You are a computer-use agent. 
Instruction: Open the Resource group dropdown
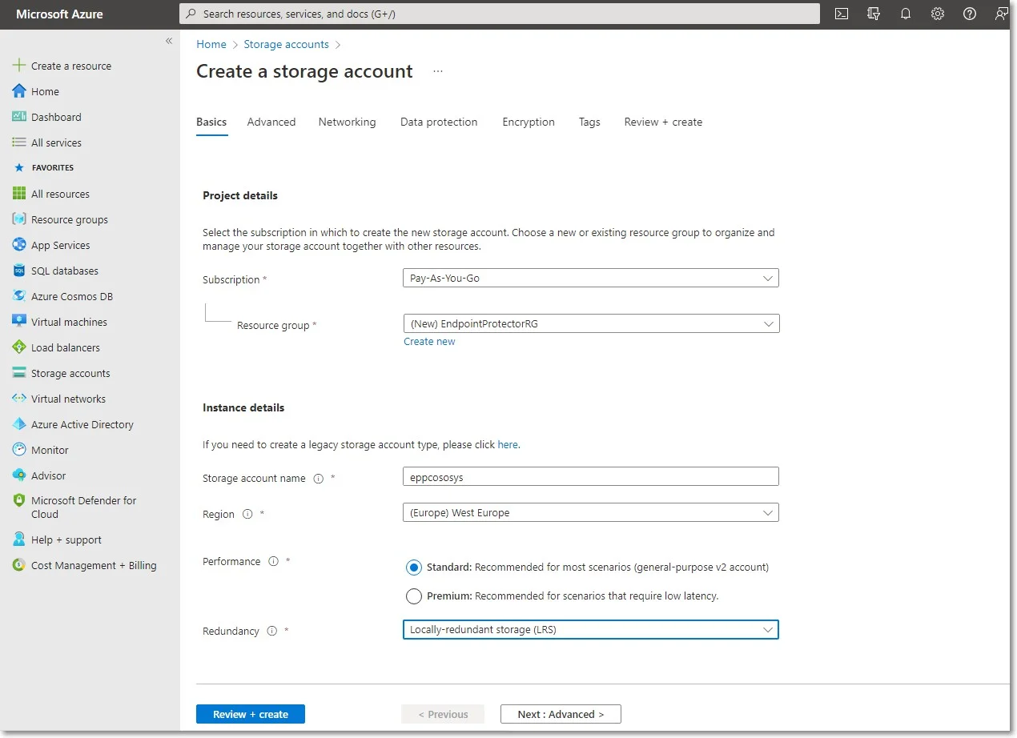point(591,323)
